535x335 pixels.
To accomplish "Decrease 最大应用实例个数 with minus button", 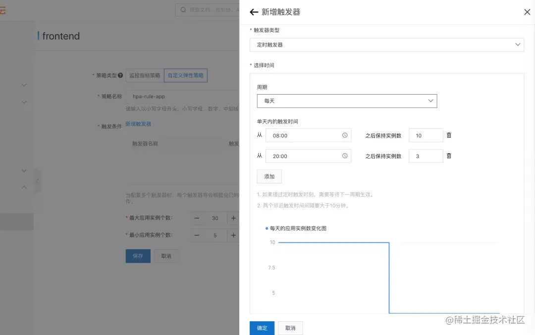I will (197, 218).
